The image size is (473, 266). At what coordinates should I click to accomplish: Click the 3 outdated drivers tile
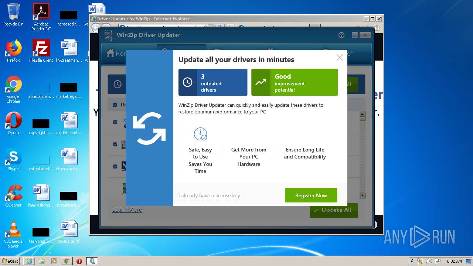pos(213,82)
